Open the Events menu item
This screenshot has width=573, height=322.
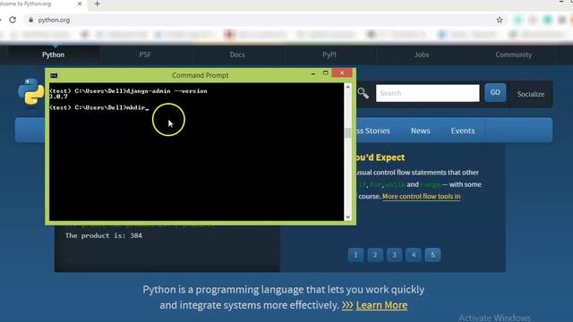click(x=463, y=131)
